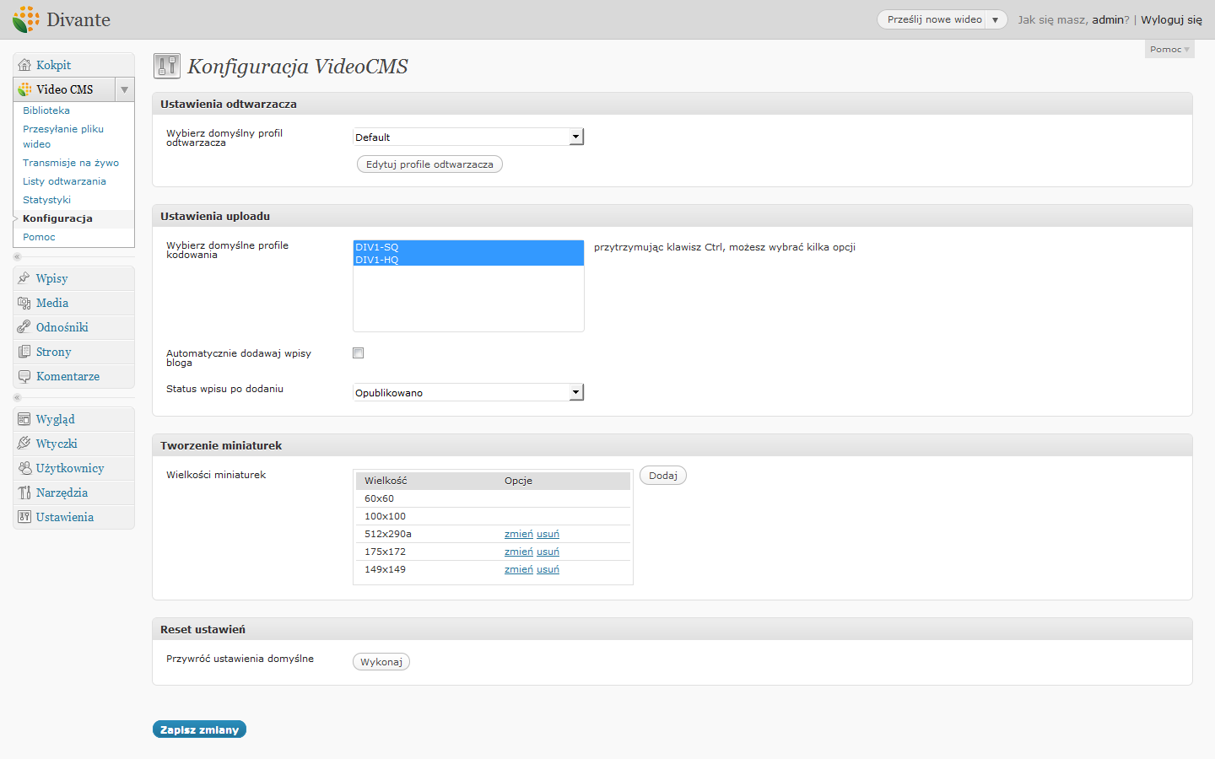Open Pomoc item in Video CMS submenu
Screen dimensions: 1215x759
click(39, 237)
